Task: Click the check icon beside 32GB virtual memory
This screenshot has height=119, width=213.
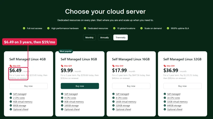Action: point(165,102)
